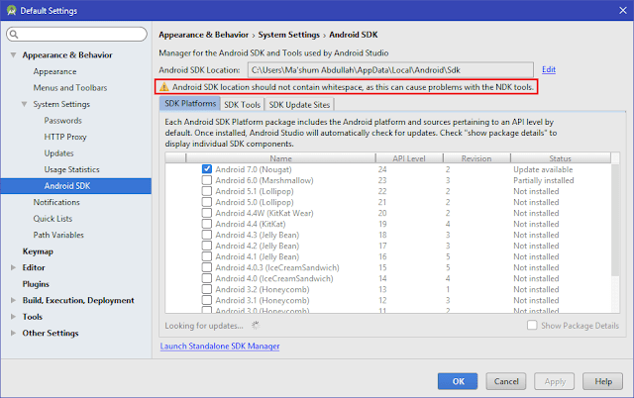
Task: Expand Other Settings tree arrow
Action: point(13,333)
